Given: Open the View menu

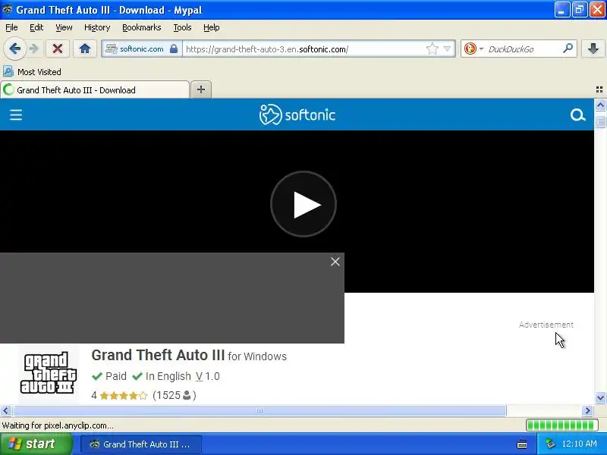Looking at the screenshot, I should (64, 27).
